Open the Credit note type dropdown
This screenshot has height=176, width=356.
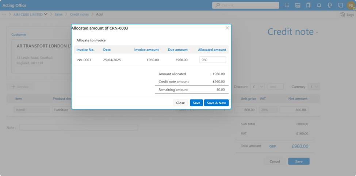coord(317,32)
